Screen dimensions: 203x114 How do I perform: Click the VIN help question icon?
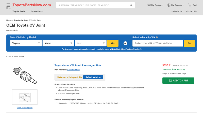[157, 37]
